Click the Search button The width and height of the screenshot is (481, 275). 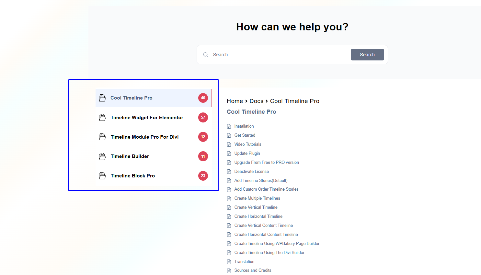367,55
